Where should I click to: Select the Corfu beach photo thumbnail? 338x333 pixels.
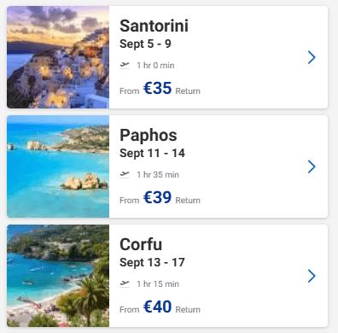58,276
